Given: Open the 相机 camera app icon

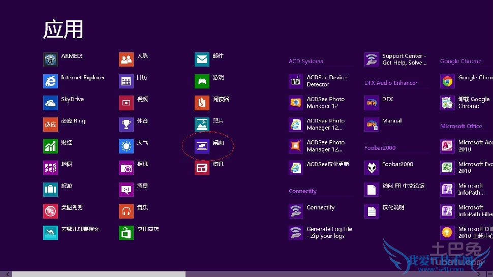Looking at the screenshot, I should point(126,168).
